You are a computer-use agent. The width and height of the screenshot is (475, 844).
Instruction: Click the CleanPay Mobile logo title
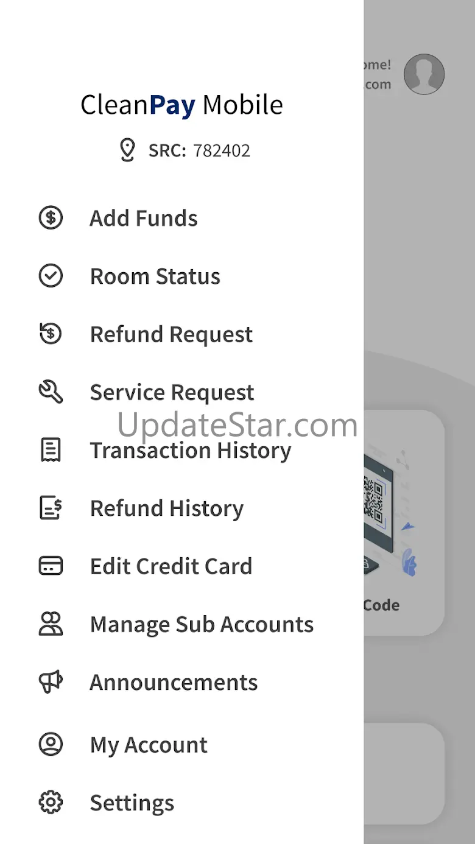pyautogui.click(x=181, y=105)
